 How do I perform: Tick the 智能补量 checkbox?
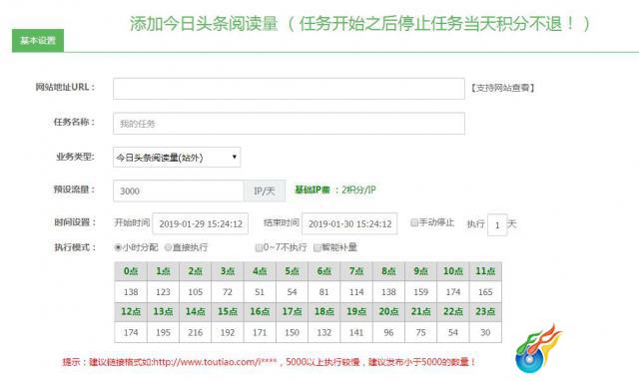tap(318, 247)
